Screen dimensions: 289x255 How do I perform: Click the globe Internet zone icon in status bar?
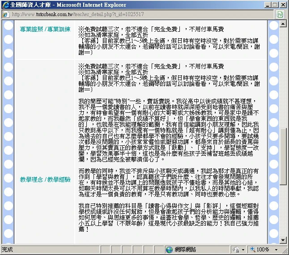click(169, 250)
